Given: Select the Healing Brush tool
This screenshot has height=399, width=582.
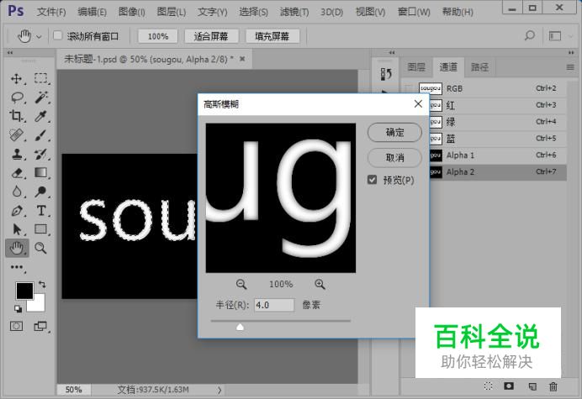Looking at the screenshot, I should [x=16, y=135].
